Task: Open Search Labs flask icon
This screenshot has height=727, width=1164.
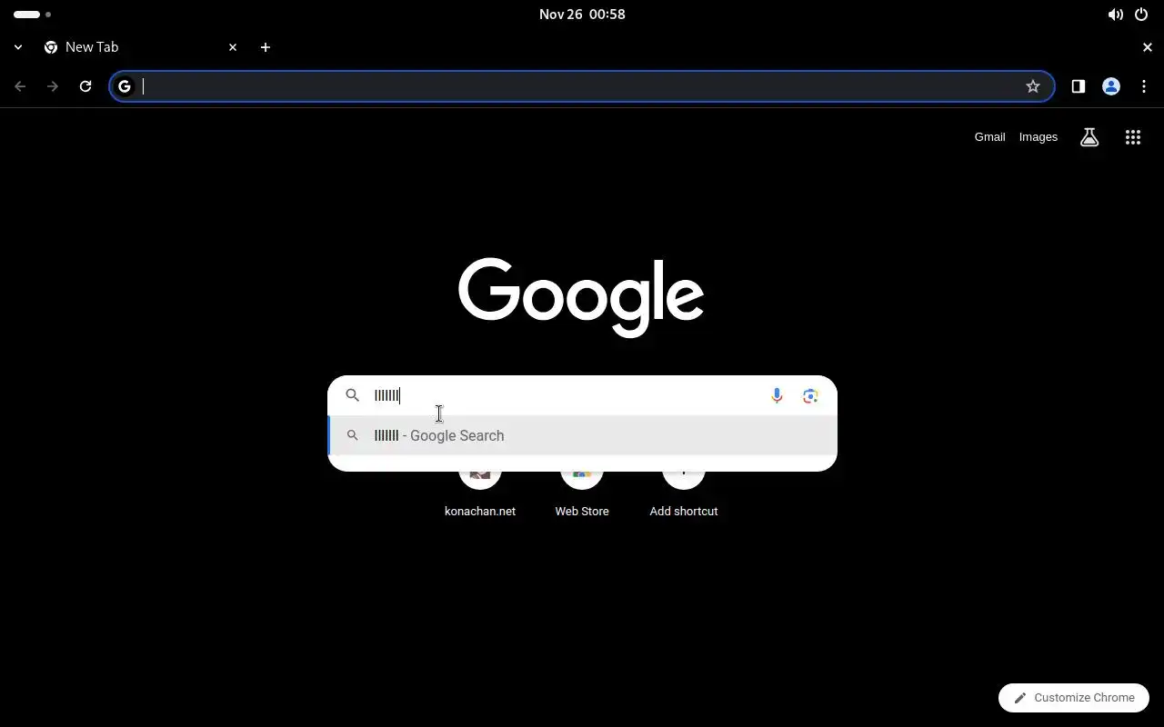Action: click(x=1089, y=137)
